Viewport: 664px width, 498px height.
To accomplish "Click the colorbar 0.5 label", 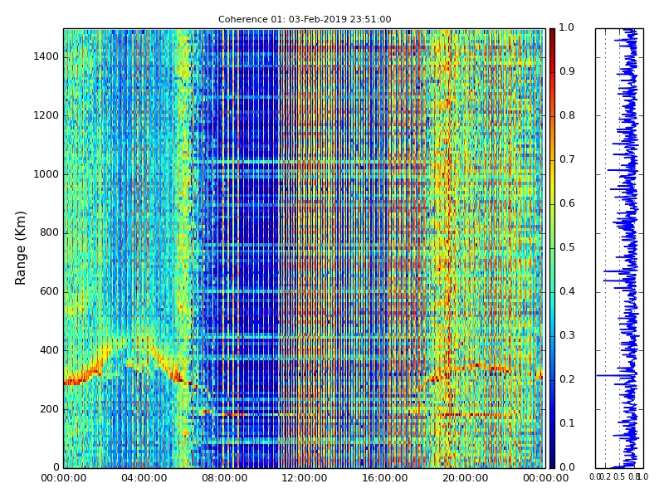I will point(567,247).
